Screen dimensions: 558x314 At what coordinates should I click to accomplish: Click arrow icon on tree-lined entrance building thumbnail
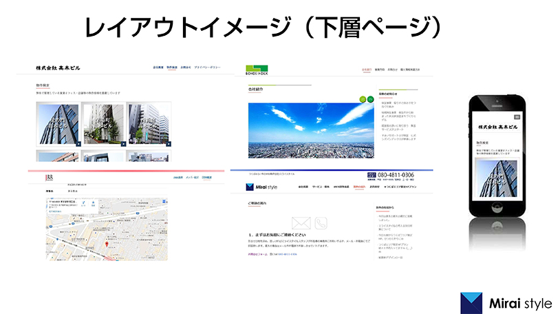[x=123, y=144]
